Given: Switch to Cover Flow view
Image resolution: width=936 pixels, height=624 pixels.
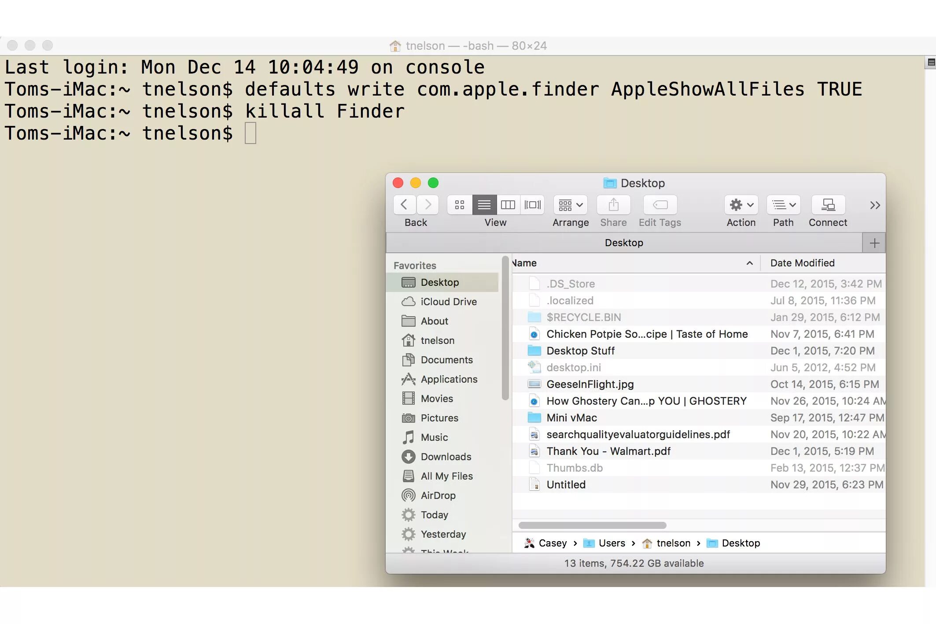Looking at the screenshot, I should point(532,205).
